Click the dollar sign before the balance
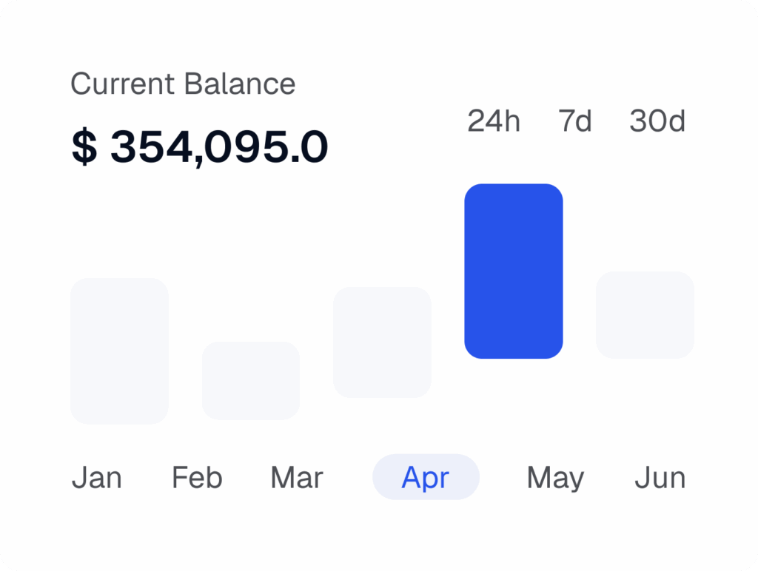This screenshot has width=758, height=571. (x=84, y=147)
